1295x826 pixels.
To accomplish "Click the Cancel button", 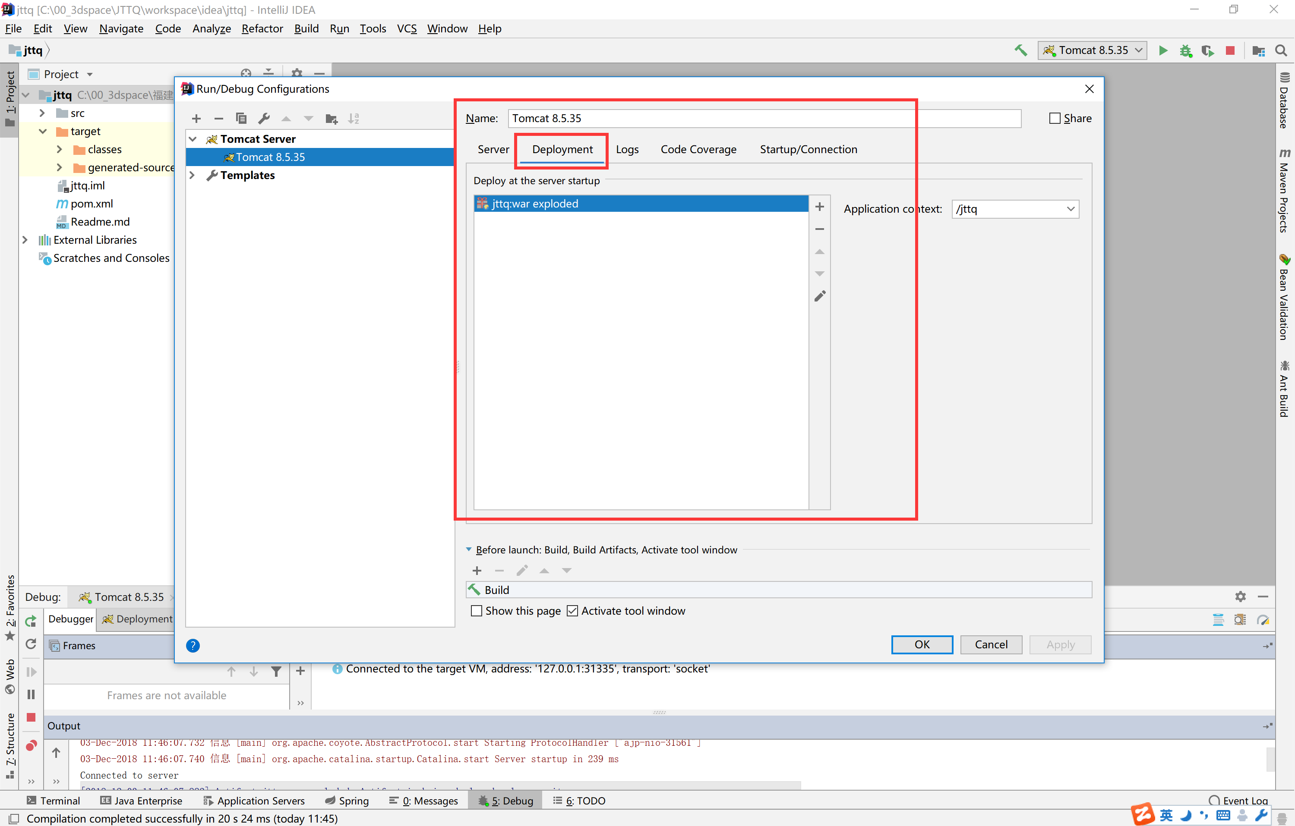I will tap(991, 644).
